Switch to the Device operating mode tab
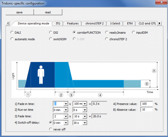The width and height of the screenshot is (168, 137). tap(33, 23)
